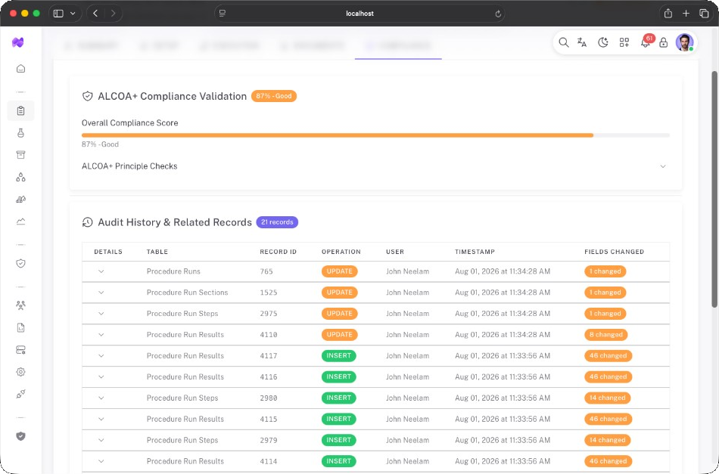Open the language translate icon

[x=582, y=42]
